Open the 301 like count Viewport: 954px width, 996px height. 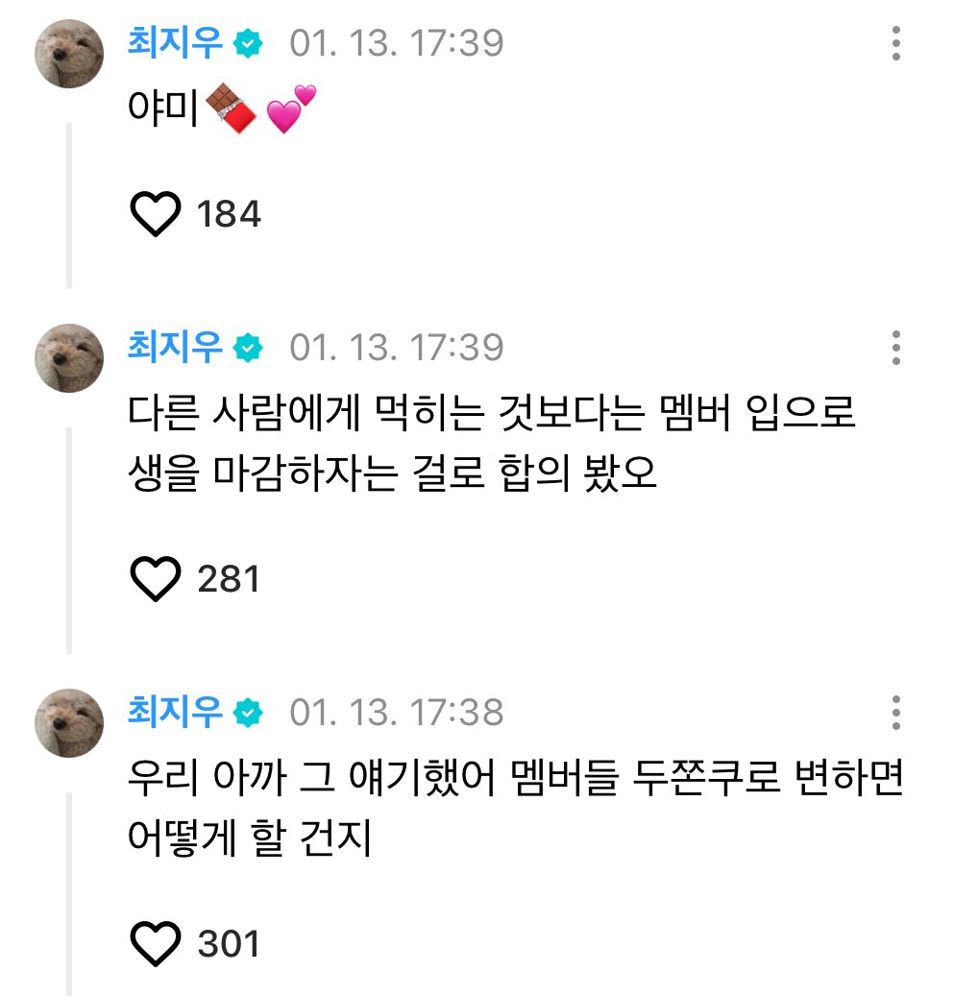229,943
